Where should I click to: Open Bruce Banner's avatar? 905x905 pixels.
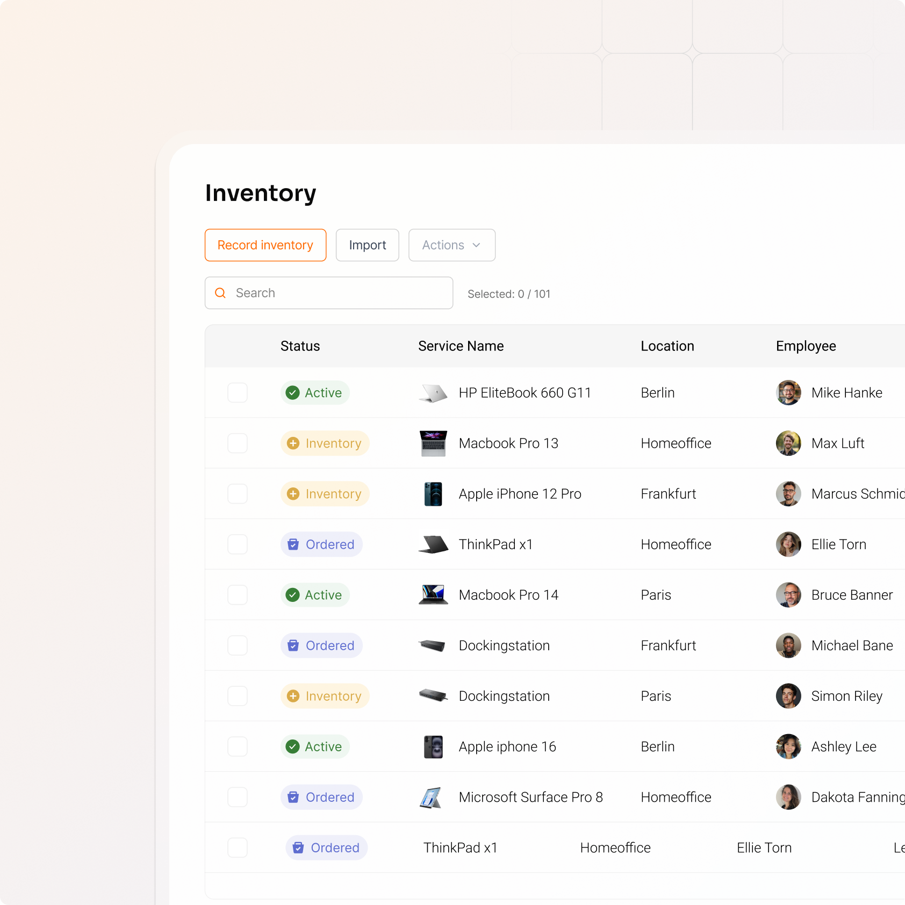788,595
